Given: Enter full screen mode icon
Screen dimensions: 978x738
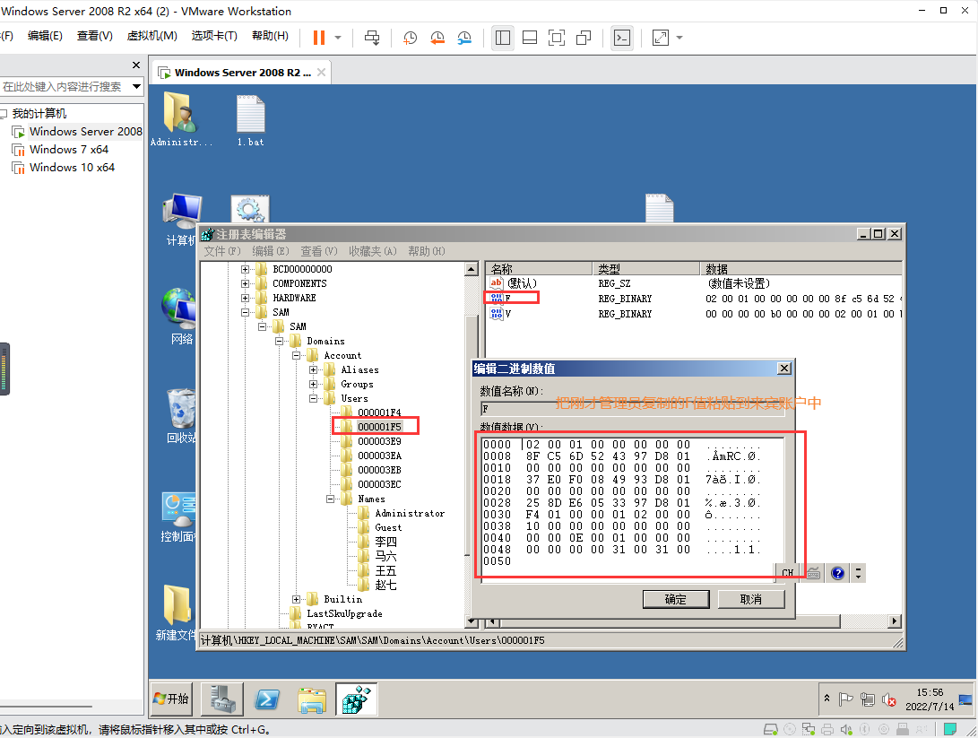Looking at the screenshot, I should click(557, 38).
